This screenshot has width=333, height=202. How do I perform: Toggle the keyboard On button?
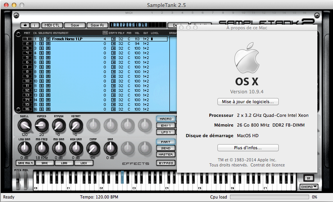(308, 178)
